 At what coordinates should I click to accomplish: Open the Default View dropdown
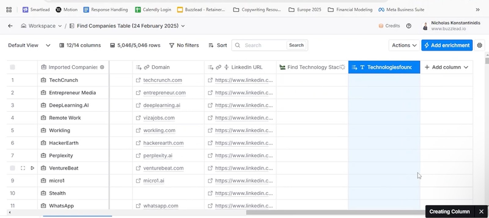29,45
